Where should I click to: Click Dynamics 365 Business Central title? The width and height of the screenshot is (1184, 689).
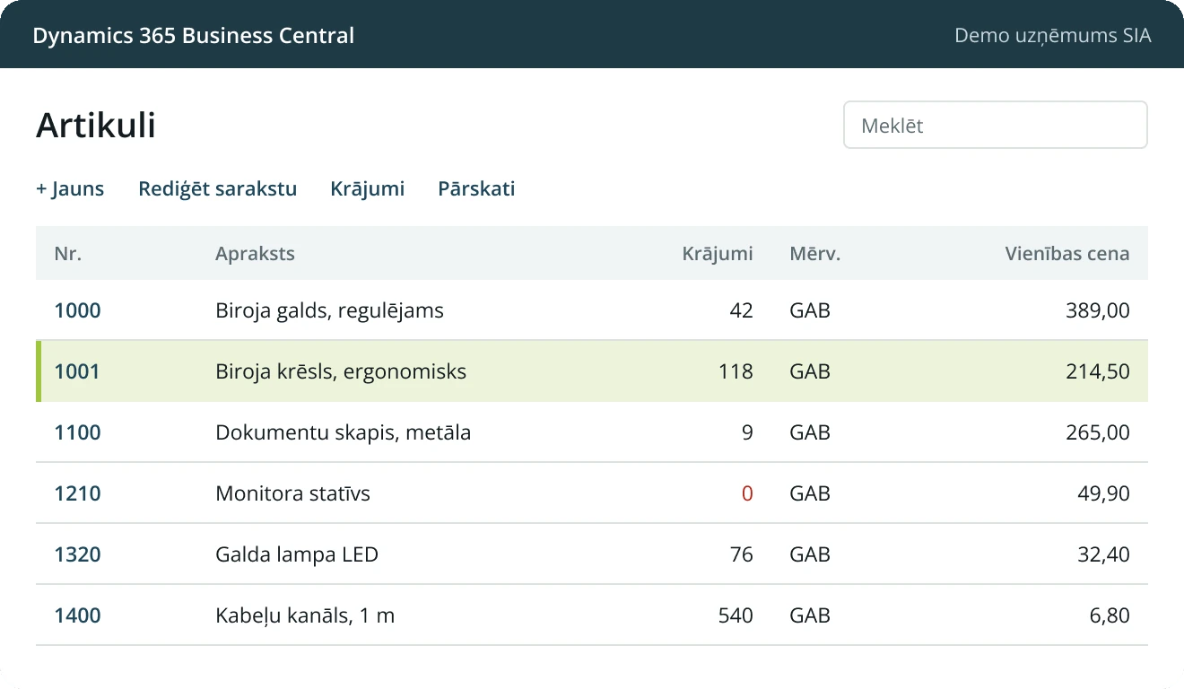[x=194, y=36]
